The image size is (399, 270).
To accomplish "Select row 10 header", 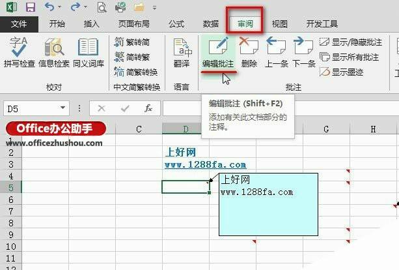I will click(10, 247).
